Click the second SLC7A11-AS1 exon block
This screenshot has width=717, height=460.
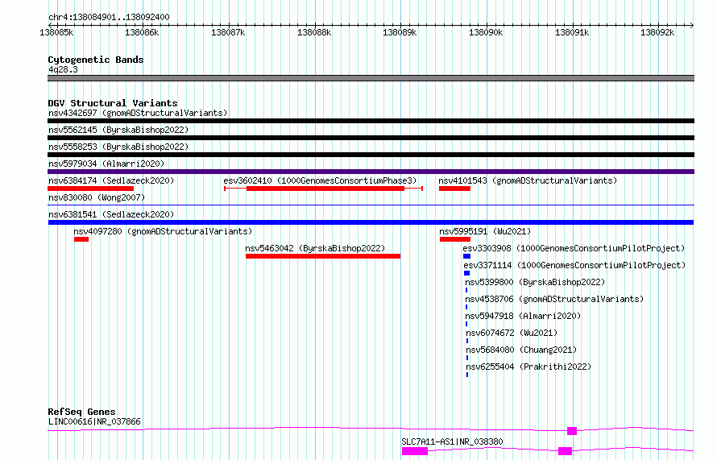coord(566,451)
